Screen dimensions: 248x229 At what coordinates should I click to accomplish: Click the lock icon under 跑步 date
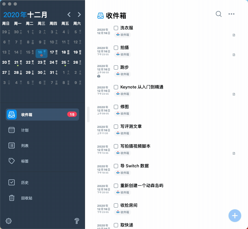(99, 76)
